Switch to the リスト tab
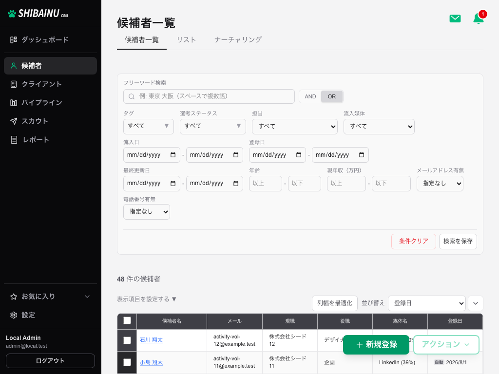This screenshot has width=499, height=374. [187, 40]
